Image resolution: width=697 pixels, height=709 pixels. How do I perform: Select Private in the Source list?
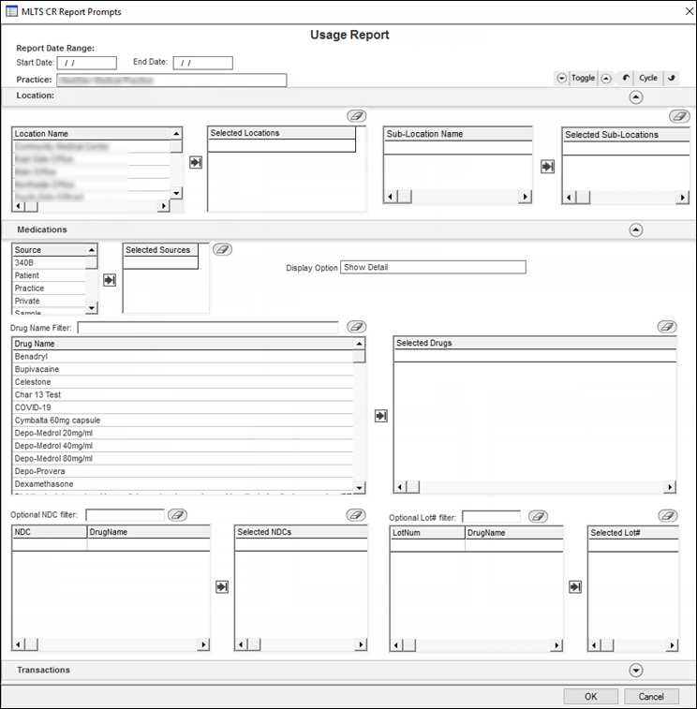tap(50, 301)
